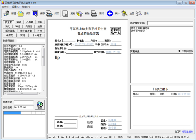Viewport: 196px width, 140px height.
Task: Select drug 氨曲南针 3.0
Action: pyautogui.click(x=11, y=68)
